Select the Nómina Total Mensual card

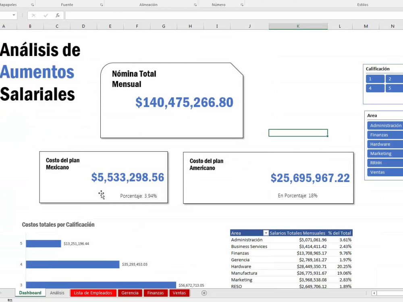pos(172,100)
